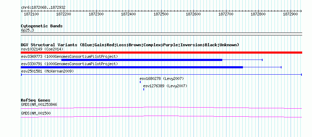
Task: Open the esv1276389 (Levy2007) label
Action: pos(165,86)
